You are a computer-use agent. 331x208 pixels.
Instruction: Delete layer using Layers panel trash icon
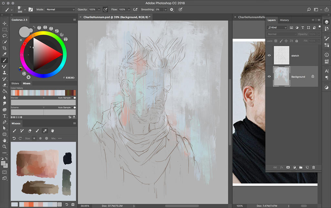(x=314, y=168)
